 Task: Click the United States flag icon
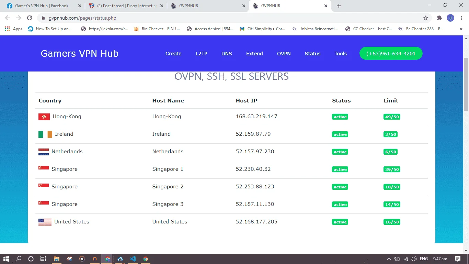click(x=45, y=222)
